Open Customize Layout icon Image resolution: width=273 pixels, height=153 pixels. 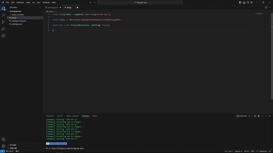click(251, 3)
